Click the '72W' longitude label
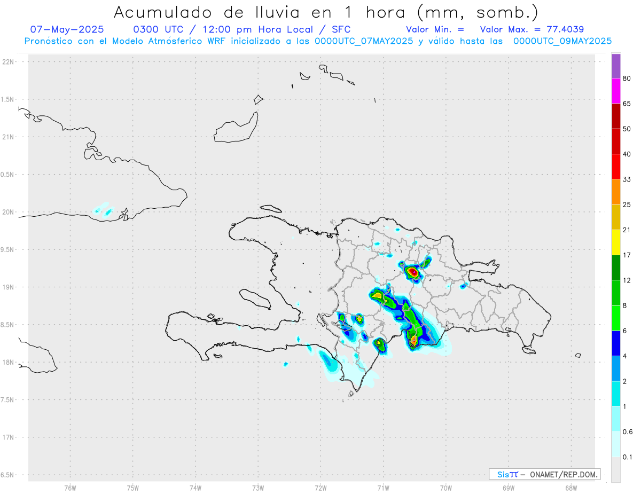 click(x=320, y=488)
